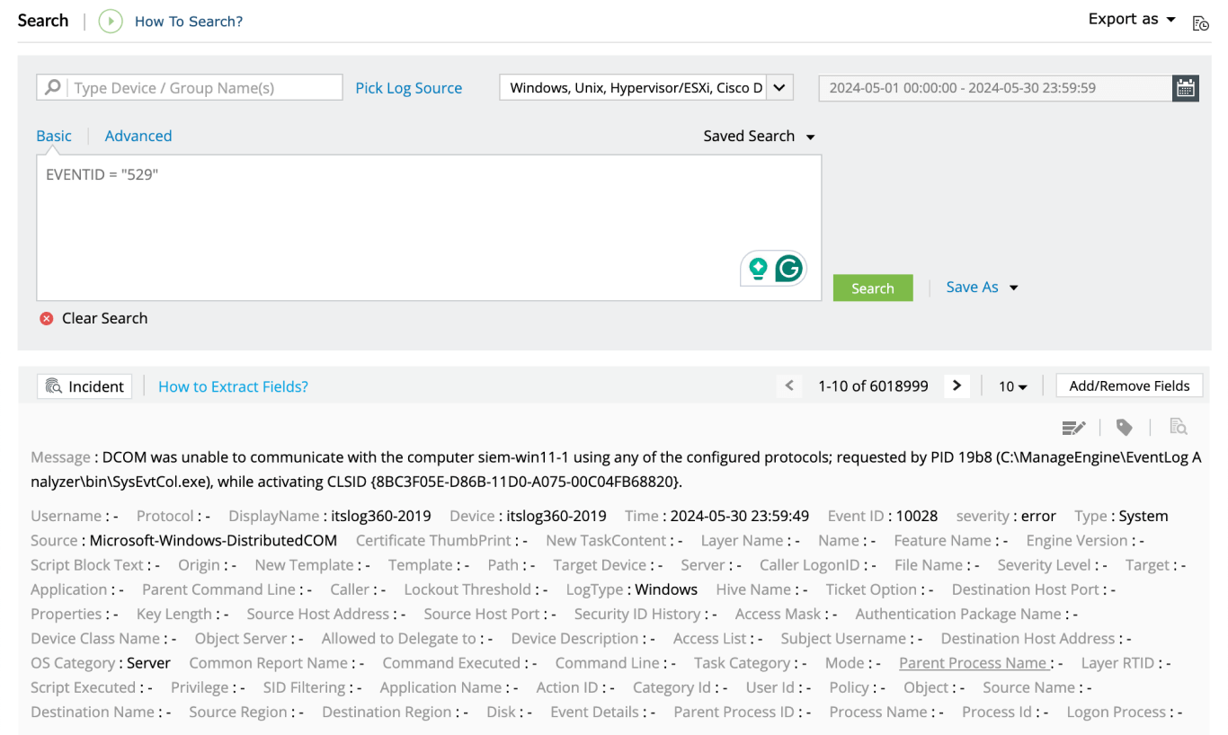Open the calendar date range picker
Image resolution: width=1228 pixels, height=735 pixels.
pos(1185,87)
